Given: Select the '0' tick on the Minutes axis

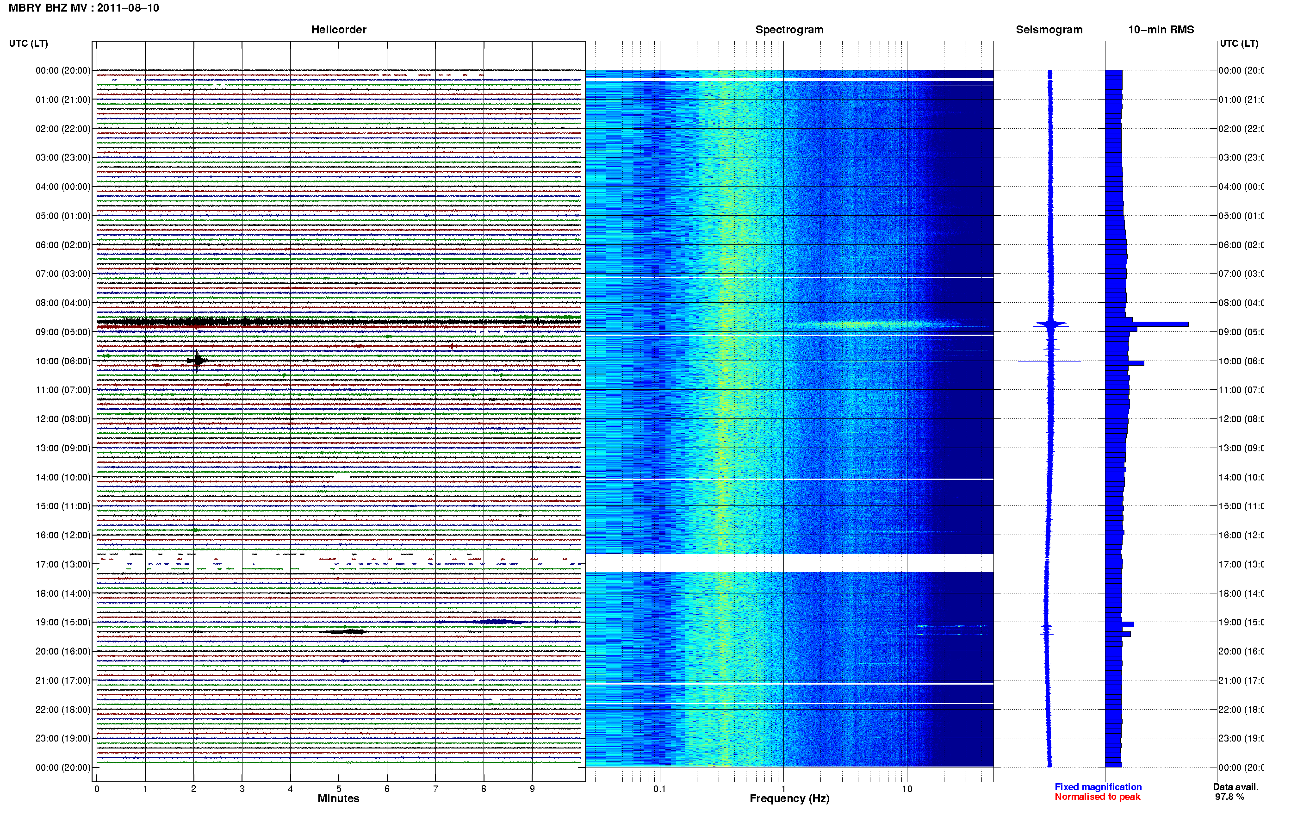Looking at the screenshot, I should (x=97, y=789).
